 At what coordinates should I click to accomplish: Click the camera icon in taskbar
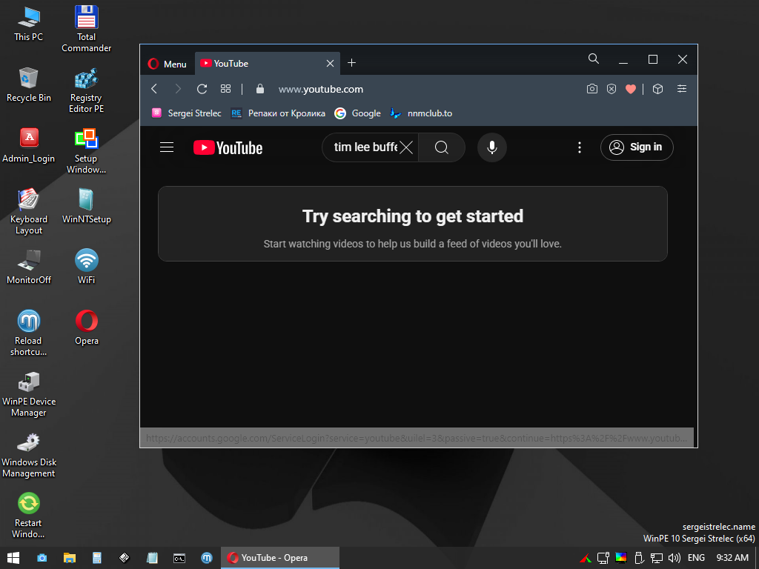coord(42,558)
